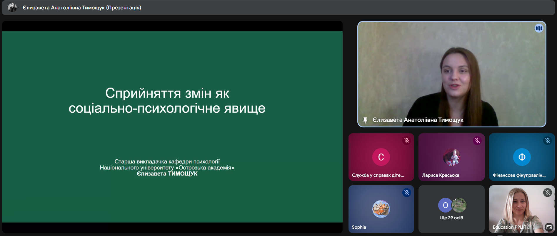Click the pin icon on the presenter's video
This screenshot has width=557, height=236.
pyautogui.click(x=365, y=120)
